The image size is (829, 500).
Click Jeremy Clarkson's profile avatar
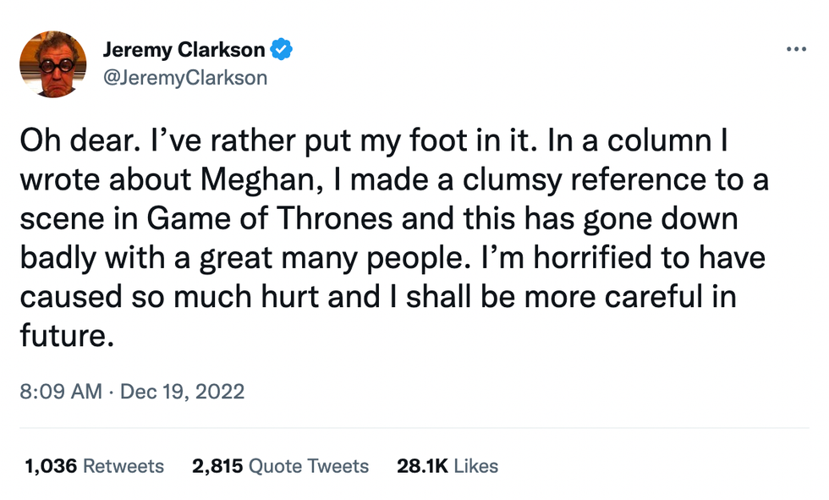click(52, 64)
